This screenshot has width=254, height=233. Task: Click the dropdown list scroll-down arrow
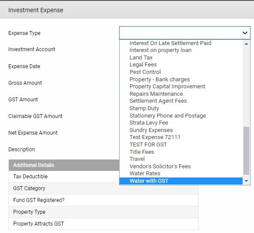point(246,181)
